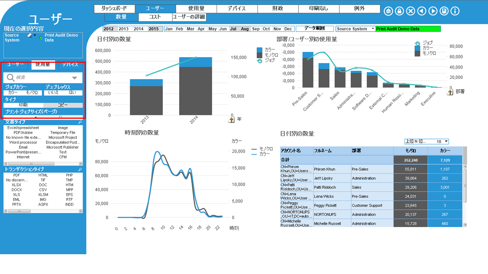
Task: Click the home icon in the header
Action: pos(388,11)
